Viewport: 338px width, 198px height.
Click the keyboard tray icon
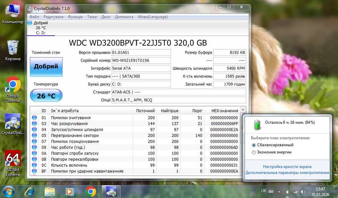(x=271, y=191)
